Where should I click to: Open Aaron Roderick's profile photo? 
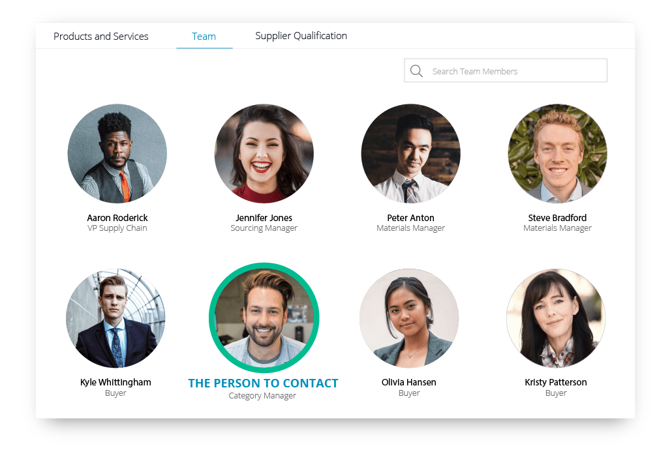117,153
